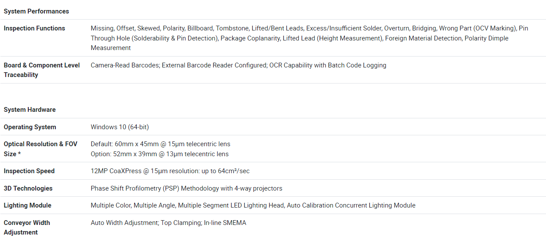The width and height of the screenshot is (546, 238).
Task: Click the Operating System row label
Action: click(30, 127)
